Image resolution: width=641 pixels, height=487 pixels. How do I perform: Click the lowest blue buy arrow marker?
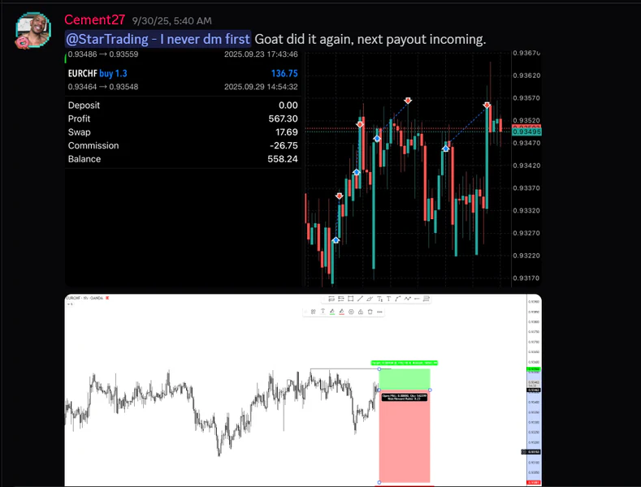point(336,240)
